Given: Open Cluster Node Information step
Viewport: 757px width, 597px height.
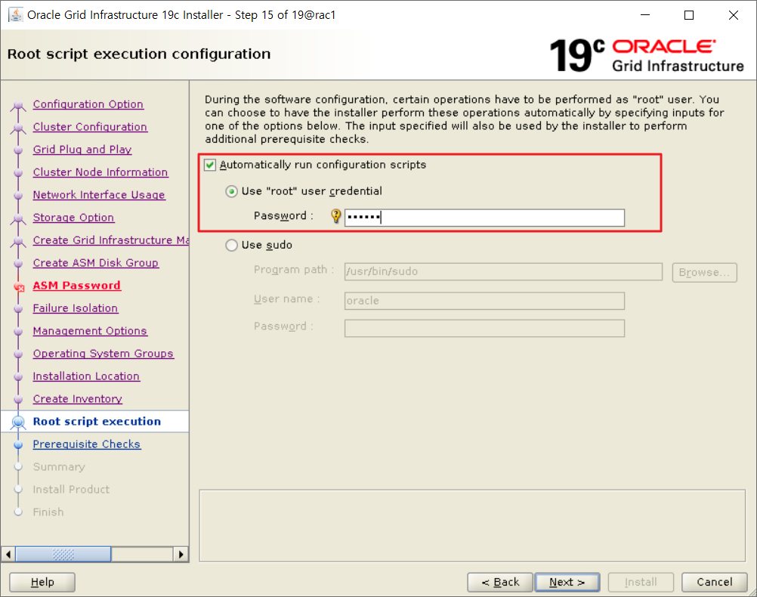Looking at the screenshot, I should tap(100, 172).
